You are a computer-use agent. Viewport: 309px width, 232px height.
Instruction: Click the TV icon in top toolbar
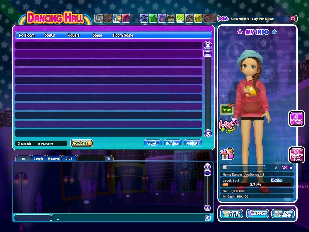coord(162,18)
